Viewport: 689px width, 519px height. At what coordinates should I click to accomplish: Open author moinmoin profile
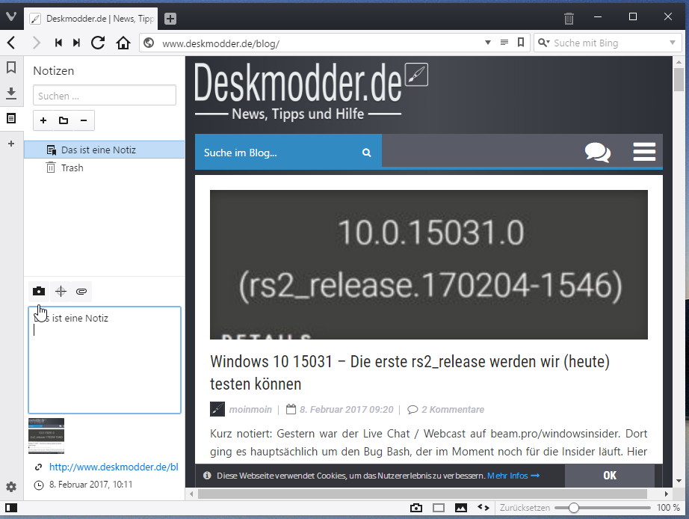250,410
